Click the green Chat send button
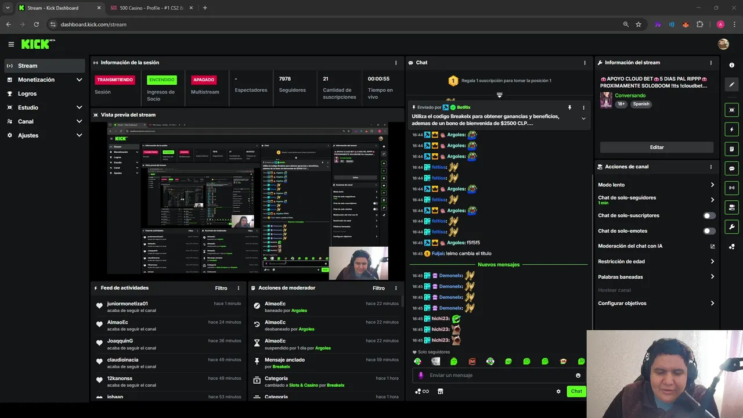The height and width of the screenshot is (418, 743). tap(576, 391)
